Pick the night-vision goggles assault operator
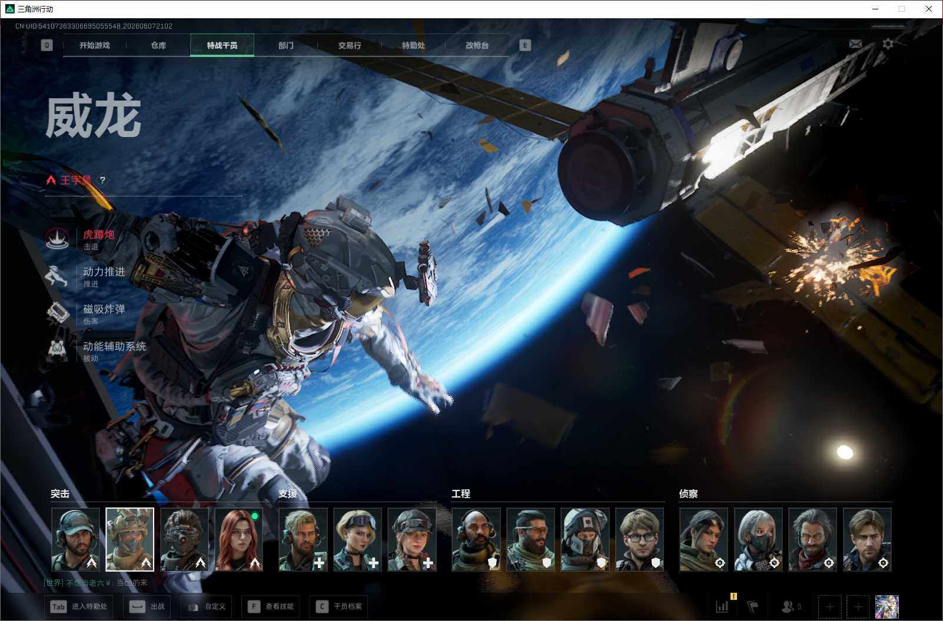Image resolution: width=943 pixels, height=621 pixels. (184, 540)
